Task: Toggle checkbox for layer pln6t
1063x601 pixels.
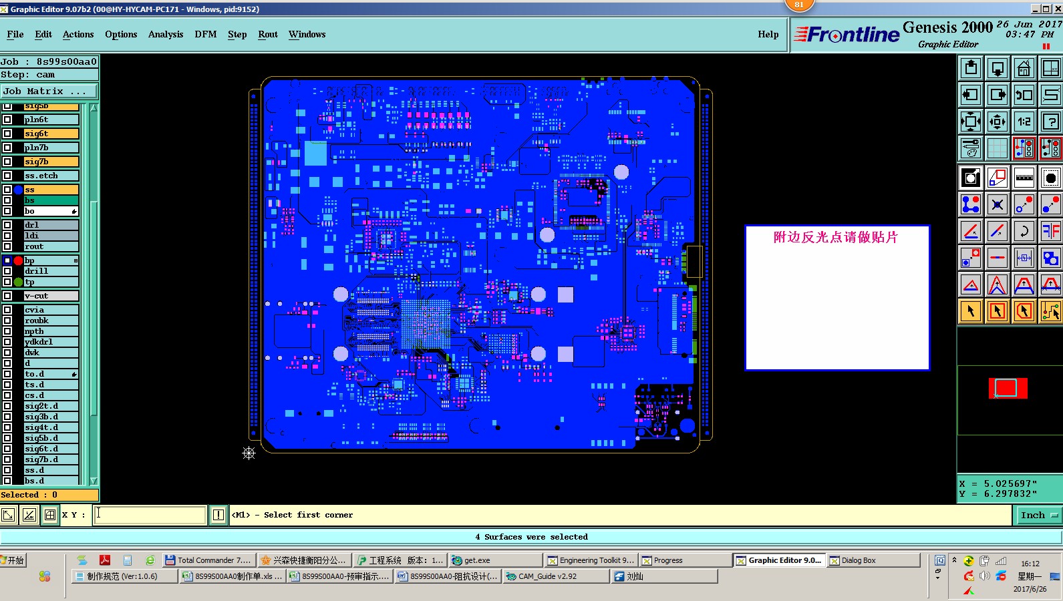Action: click(x=7, y=120)
